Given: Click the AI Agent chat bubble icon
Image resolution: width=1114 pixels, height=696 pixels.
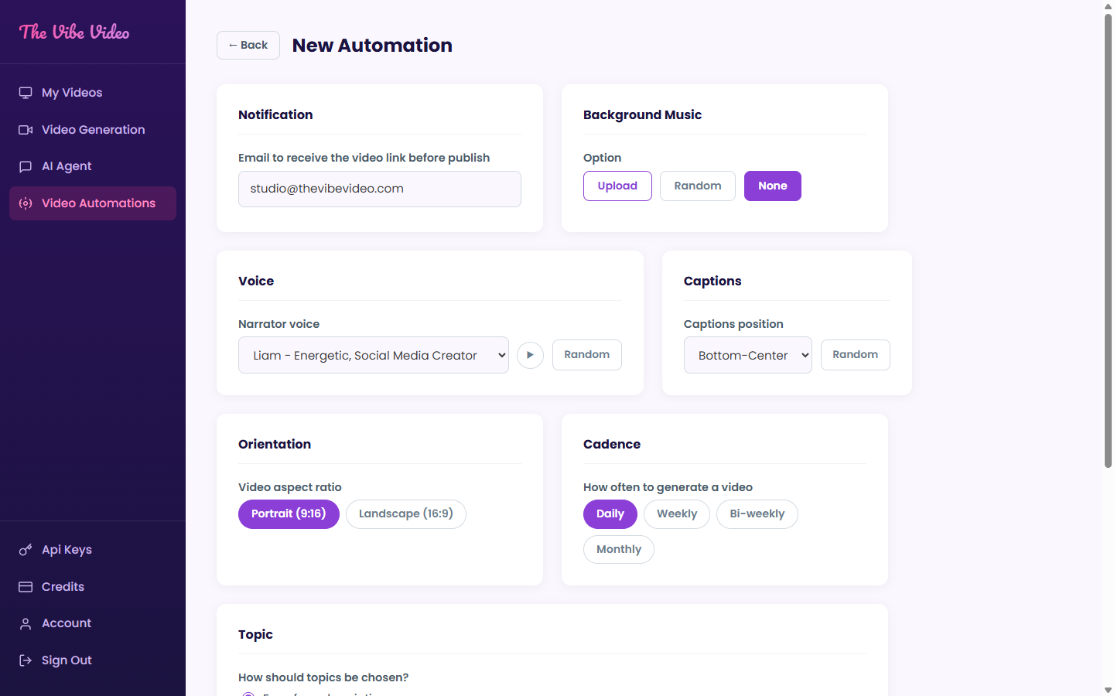Looking at the screenshot, I should 26,166.
